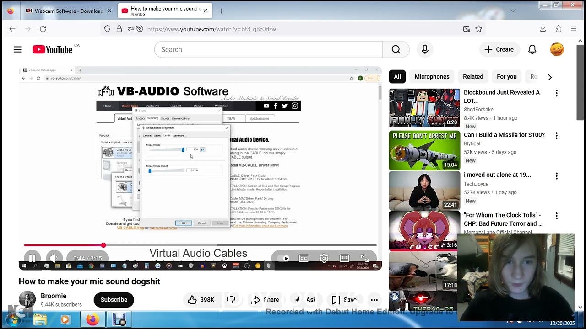Close the Webcam Software tab
This screenshot has width=586, height=329.
109,11
